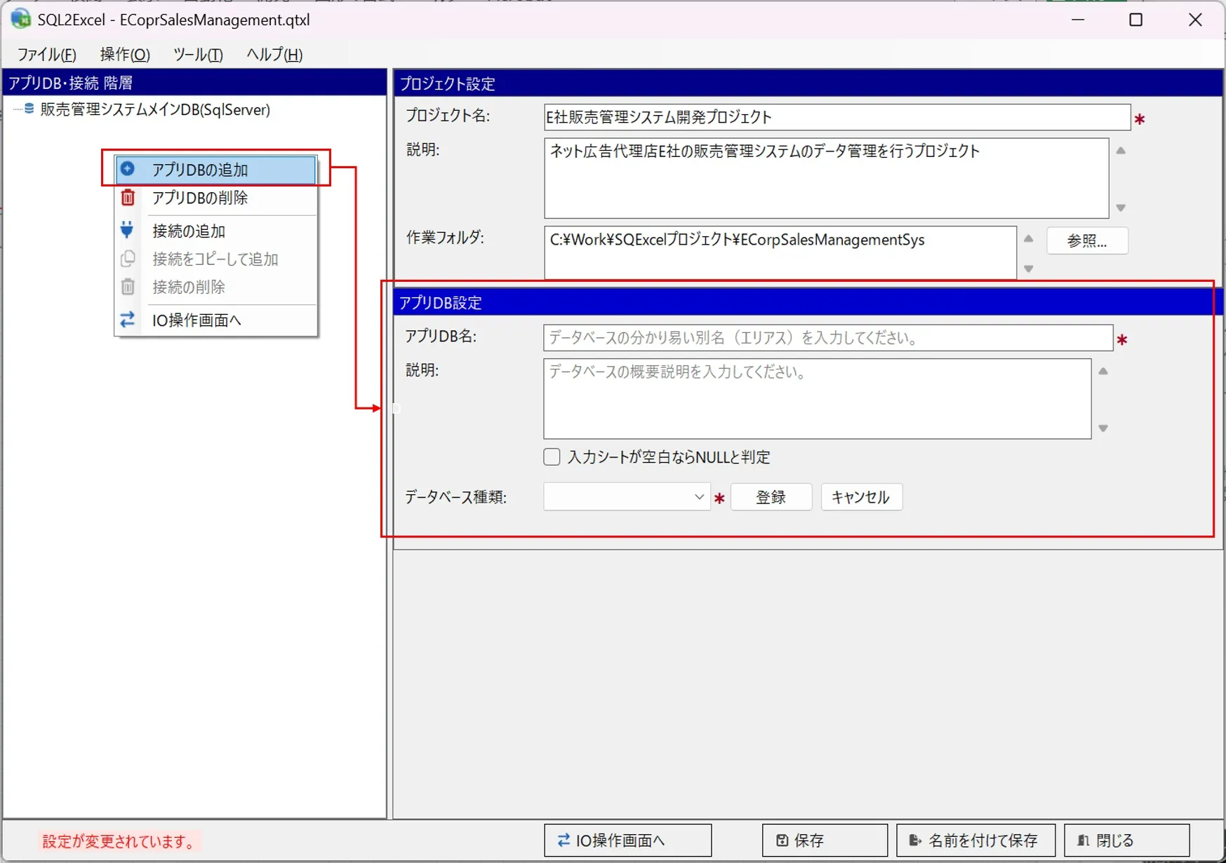This screenshot has height=863, width=1226.
Task: Choose IO操作画面へ in context menu
Action: tap(215, 320)
